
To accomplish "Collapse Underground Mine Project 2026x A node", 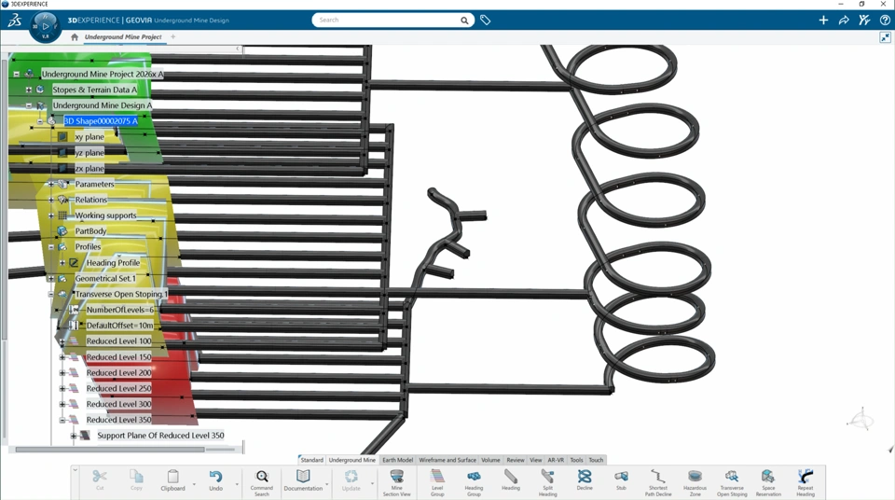I will 17,74.
